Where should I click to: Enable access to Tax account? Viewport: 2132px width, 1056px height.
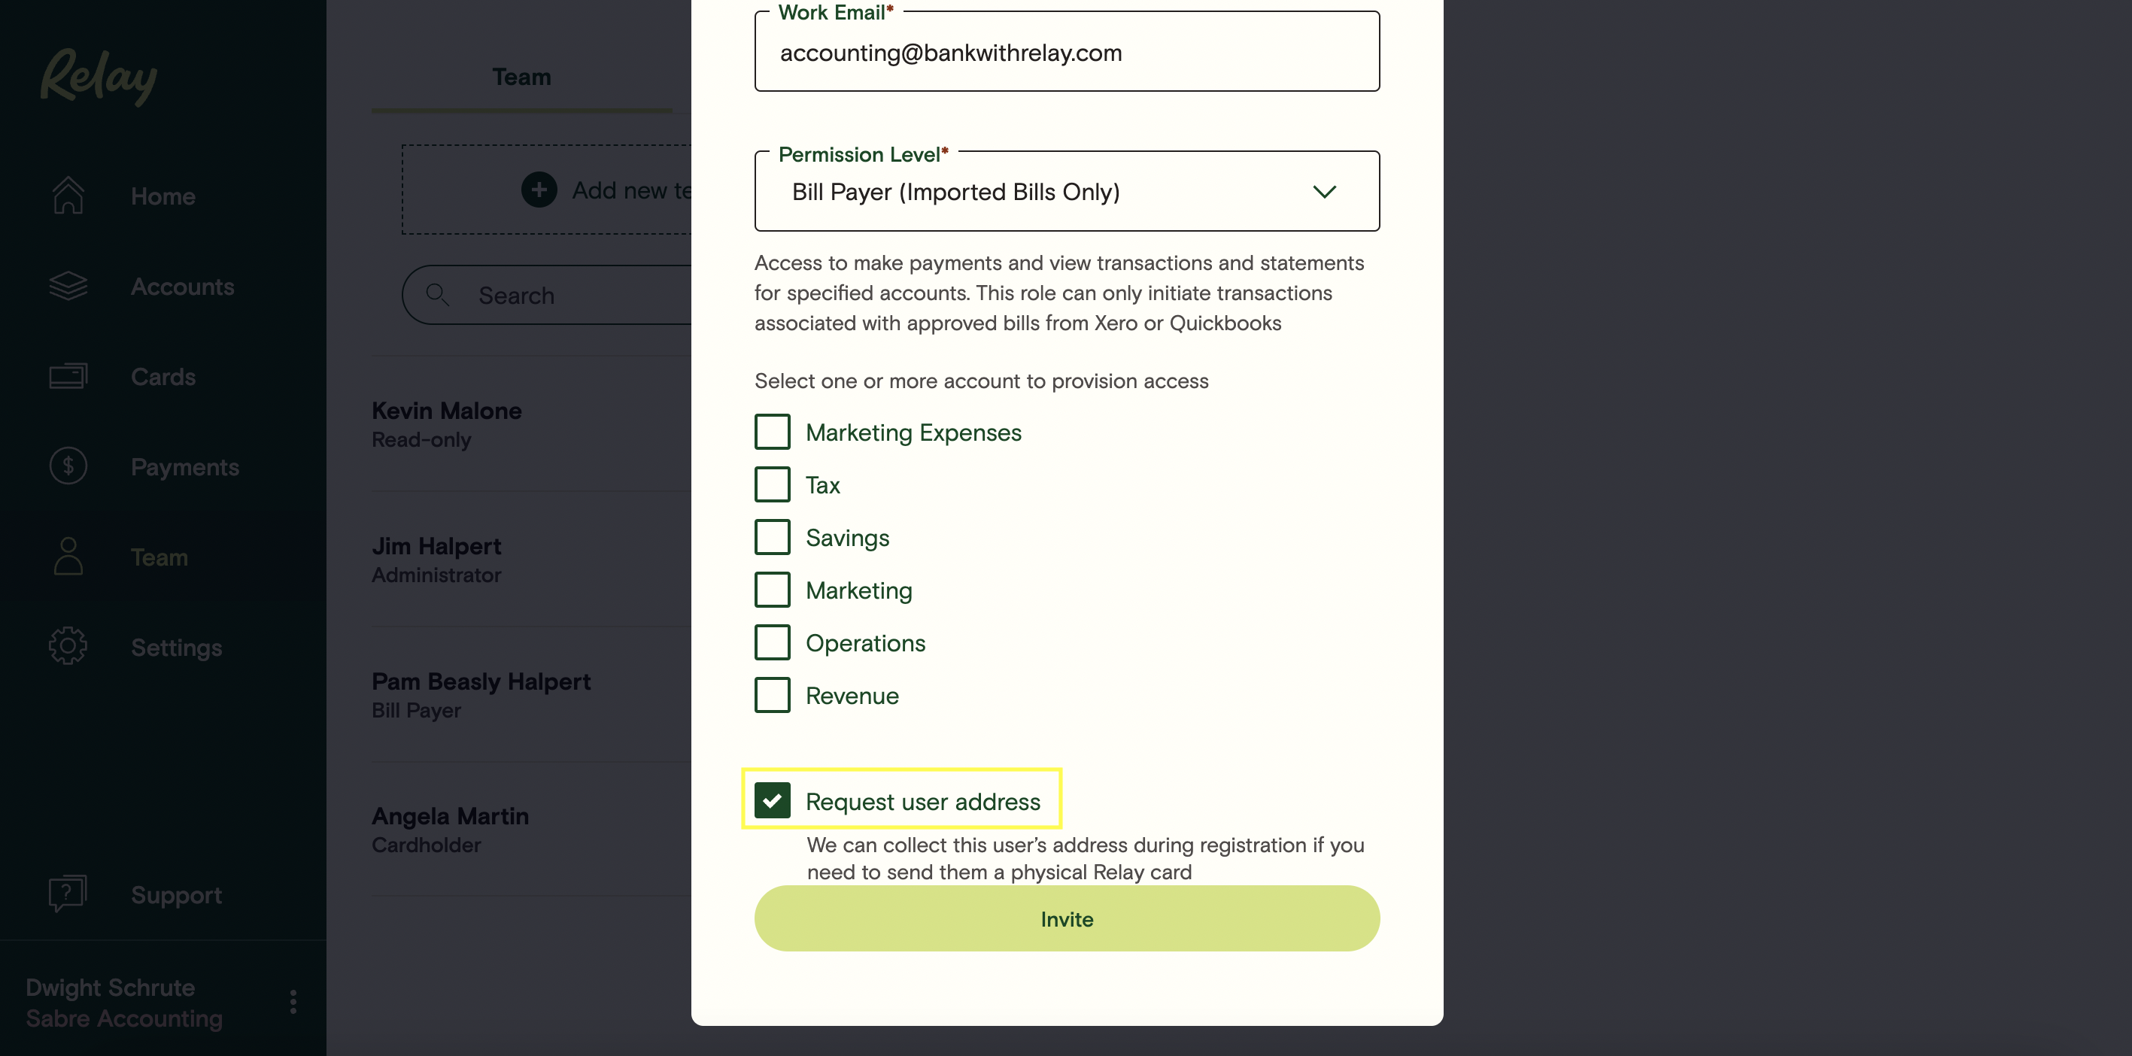(772, 485)
